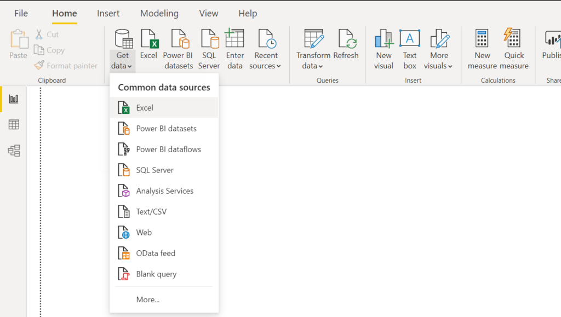Image resolution: width=561 pixels, height=317 pixels.
Task: Switch to the Insert ribbon tab
Action: 108,13
